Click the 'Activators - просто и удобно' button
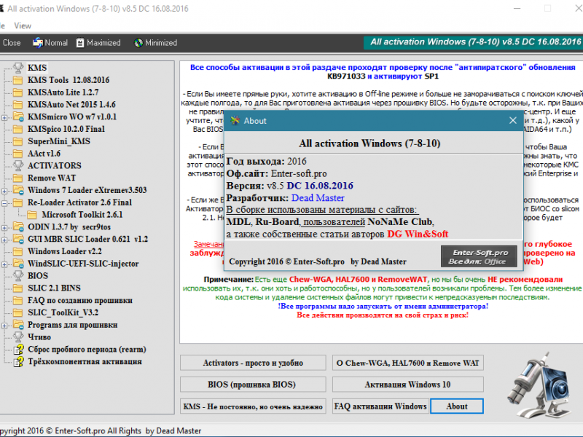This screenshot has height=437, width=583. pos(253,363)
